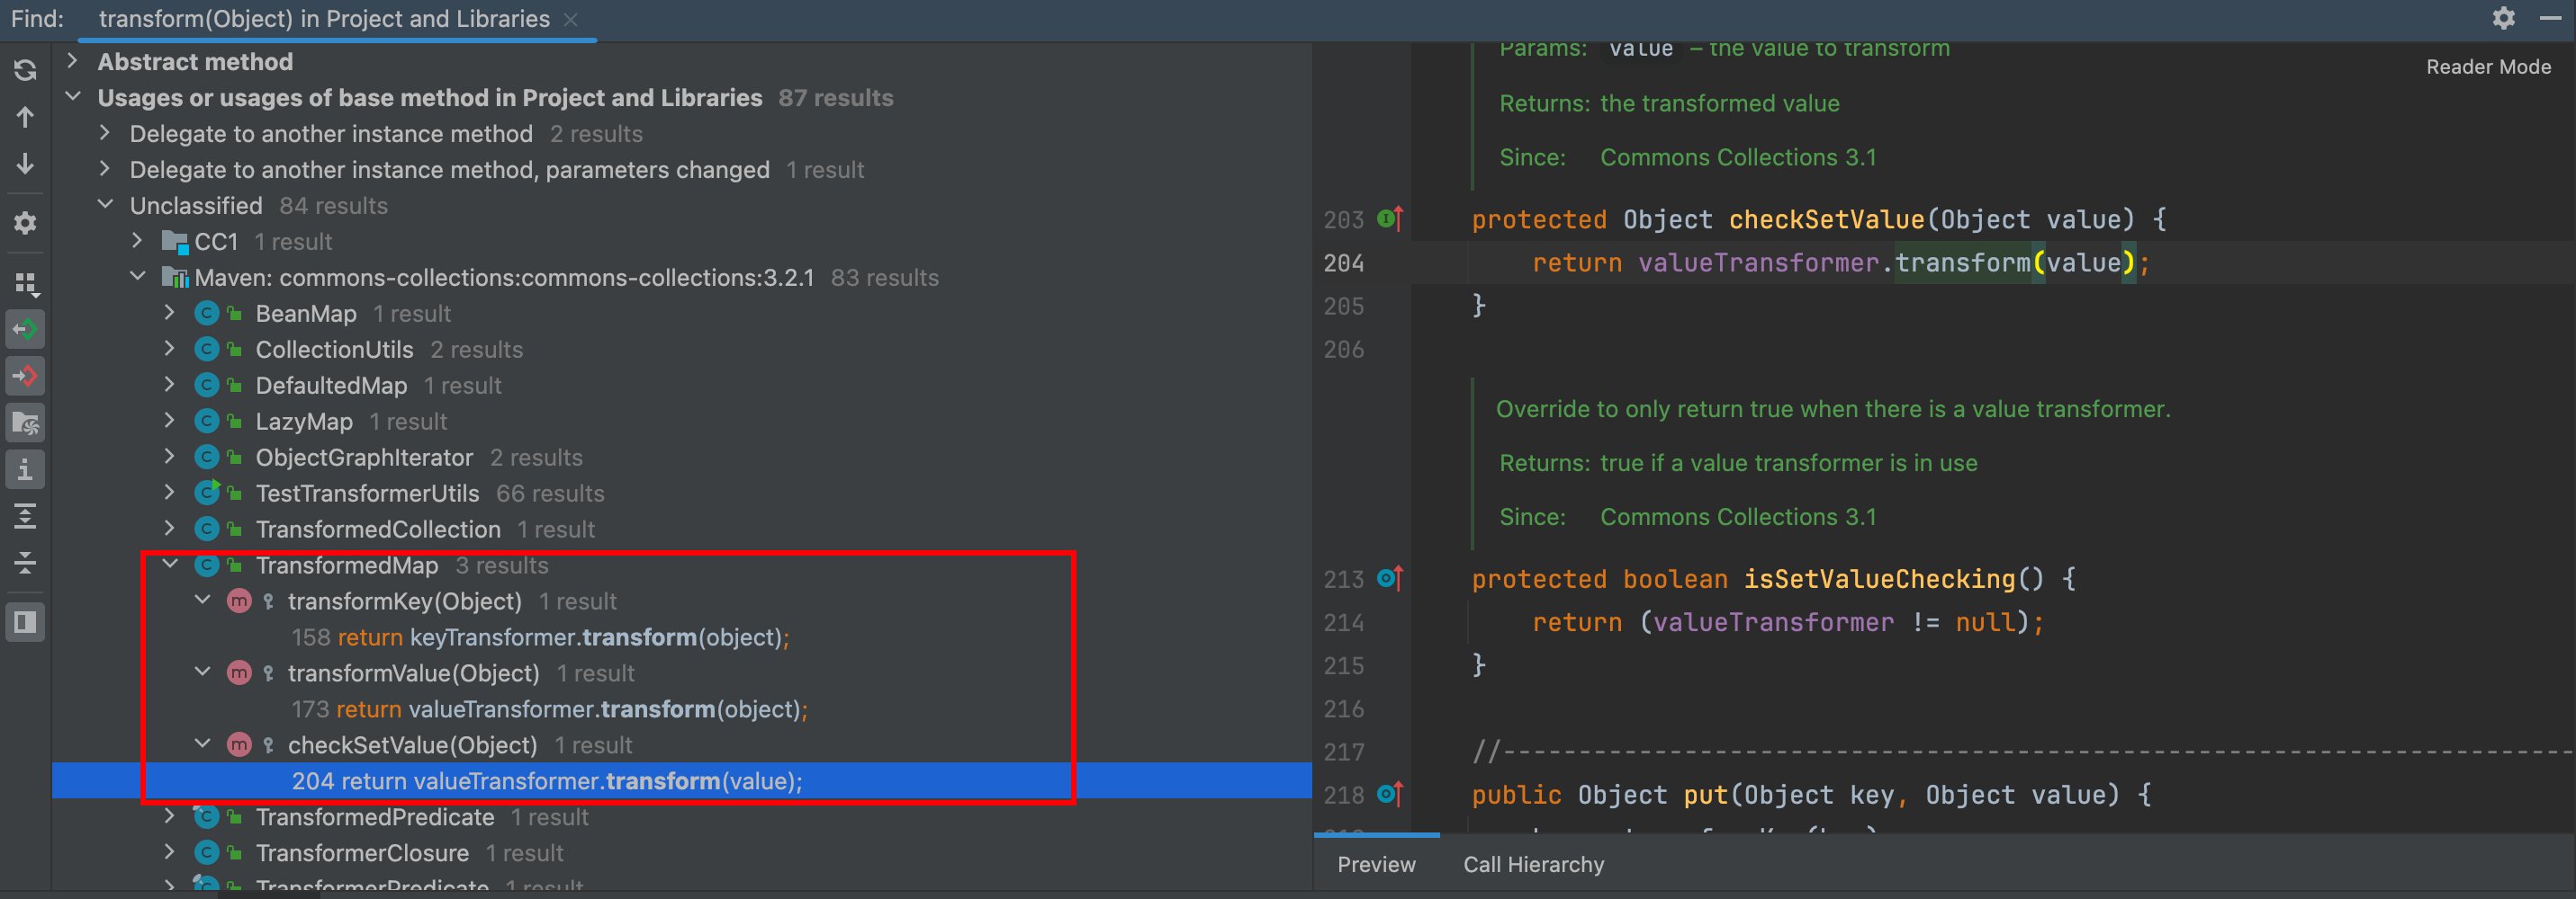Rerun the find usages search
The image size is (2576, 899).
25,70
